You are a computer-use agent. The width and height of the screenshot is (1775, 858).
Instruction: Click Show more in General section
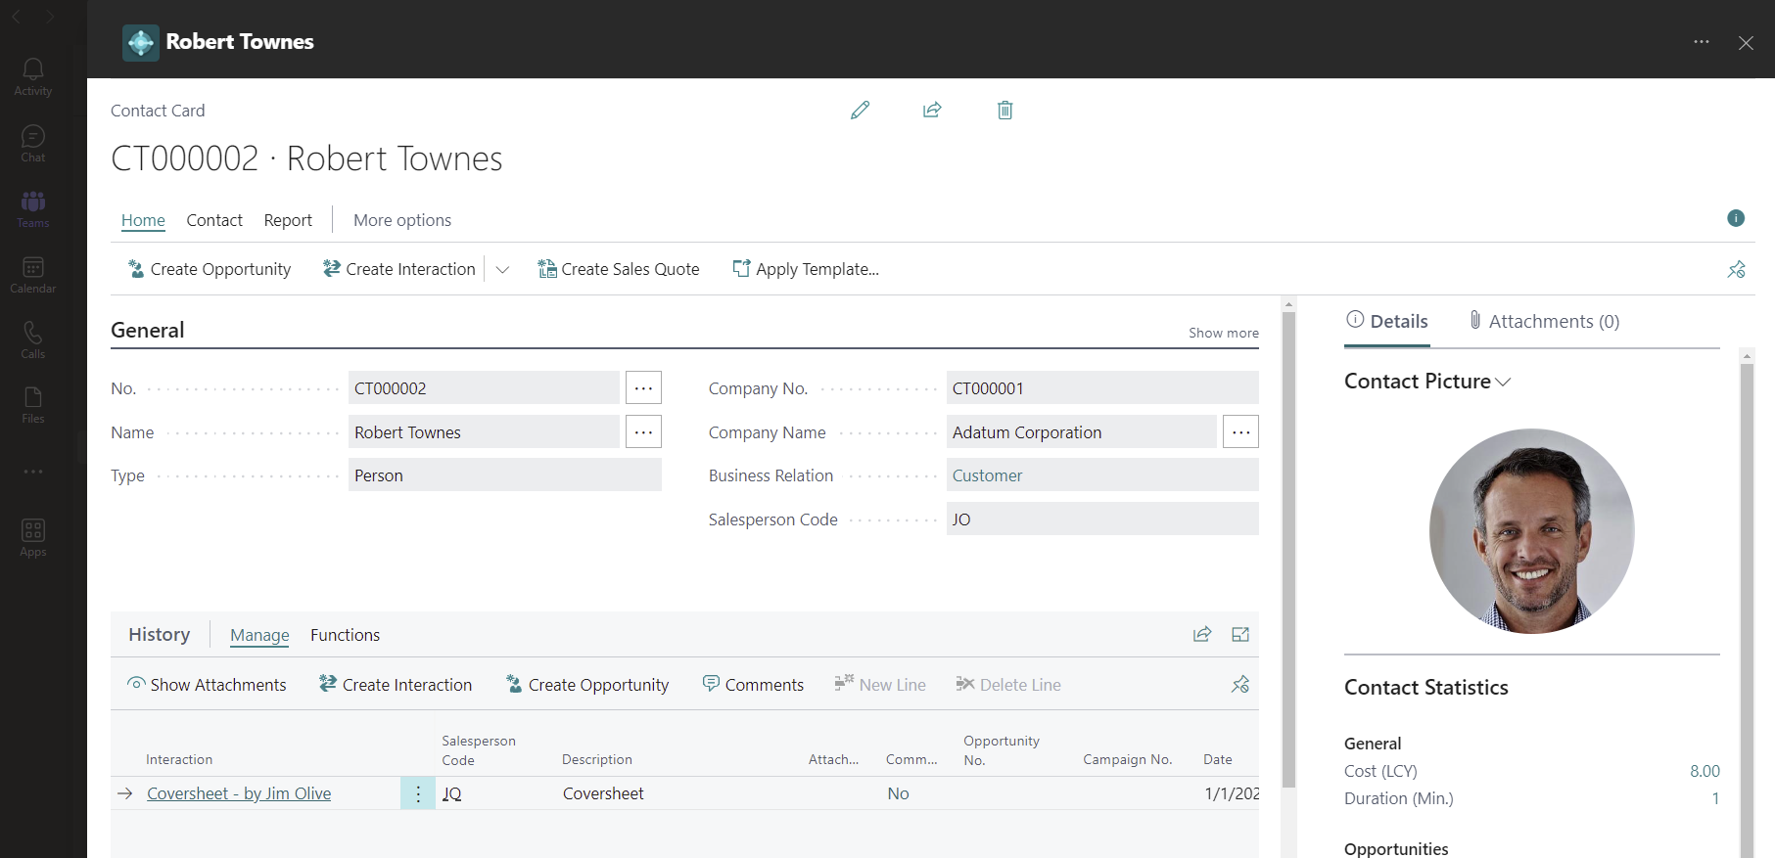click(1224, 333)
